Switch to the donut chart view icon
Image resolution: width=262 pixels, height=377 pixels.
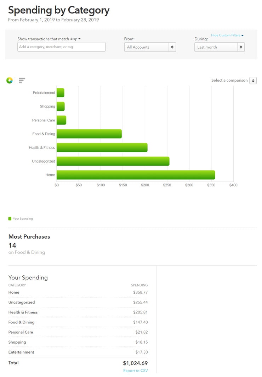(10, 80)
